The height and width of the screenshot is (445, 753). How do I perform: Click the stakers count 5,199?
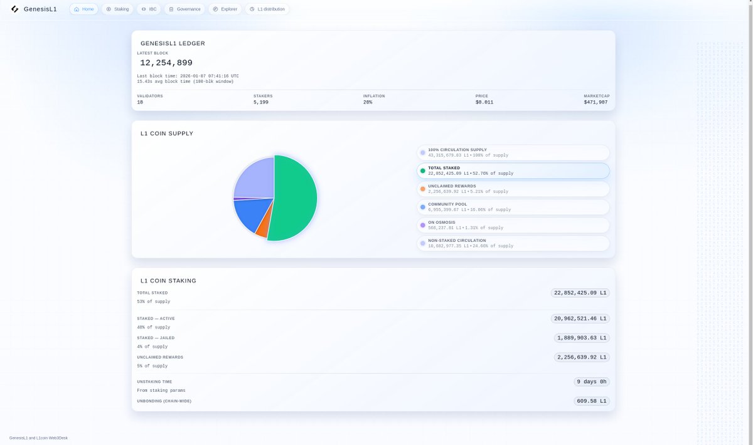coord(261,102)
